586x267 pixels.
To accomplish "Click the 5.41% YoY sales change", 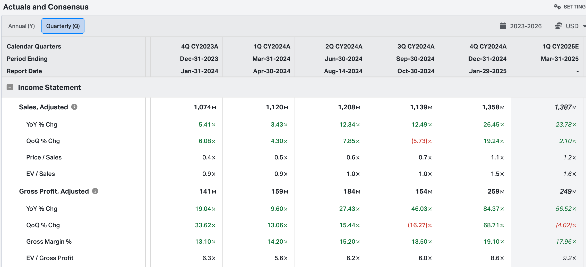I will (207, 125).
